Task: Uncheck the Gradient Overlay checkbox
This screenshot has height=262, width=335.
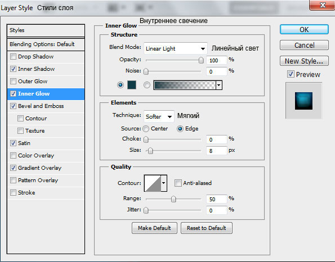Action: [14, 168]
